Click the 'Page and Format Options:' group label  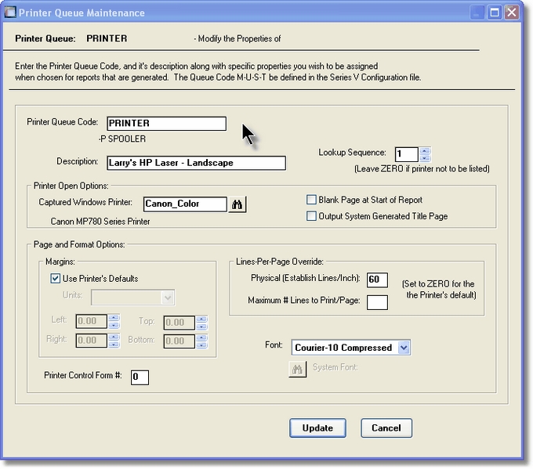(x=79, y=244)
